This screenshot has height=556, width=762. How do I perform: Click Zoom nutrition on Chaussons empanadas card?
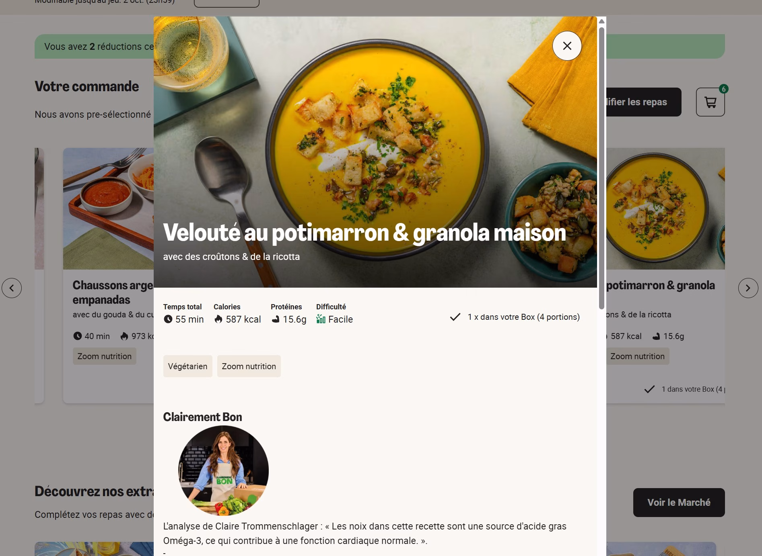coord(105,356)
